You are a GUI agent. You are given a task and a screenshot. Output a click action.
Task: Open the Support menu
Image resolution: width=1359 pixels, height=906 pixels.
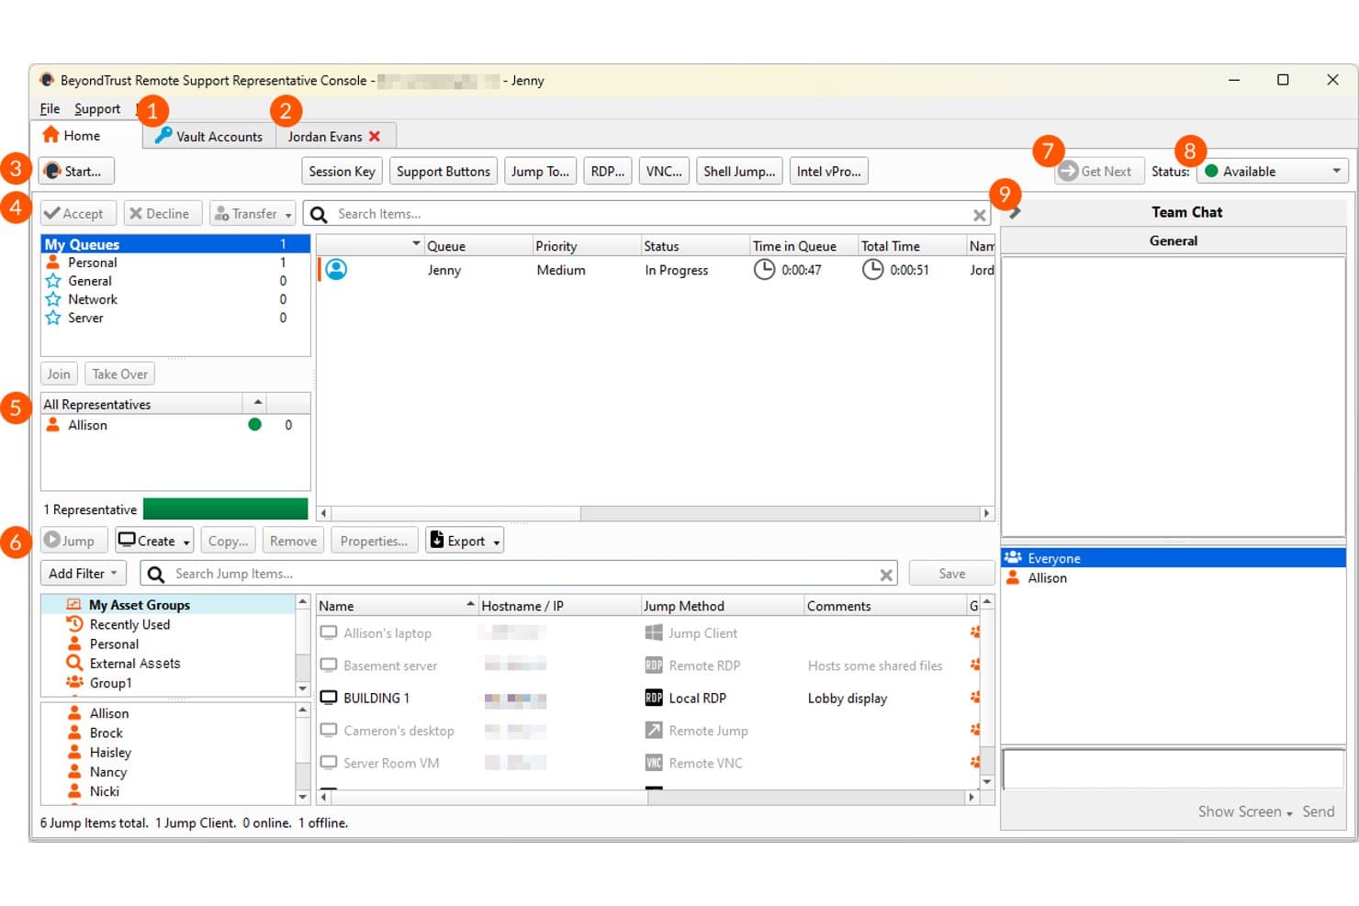click(x=97, y=108)
